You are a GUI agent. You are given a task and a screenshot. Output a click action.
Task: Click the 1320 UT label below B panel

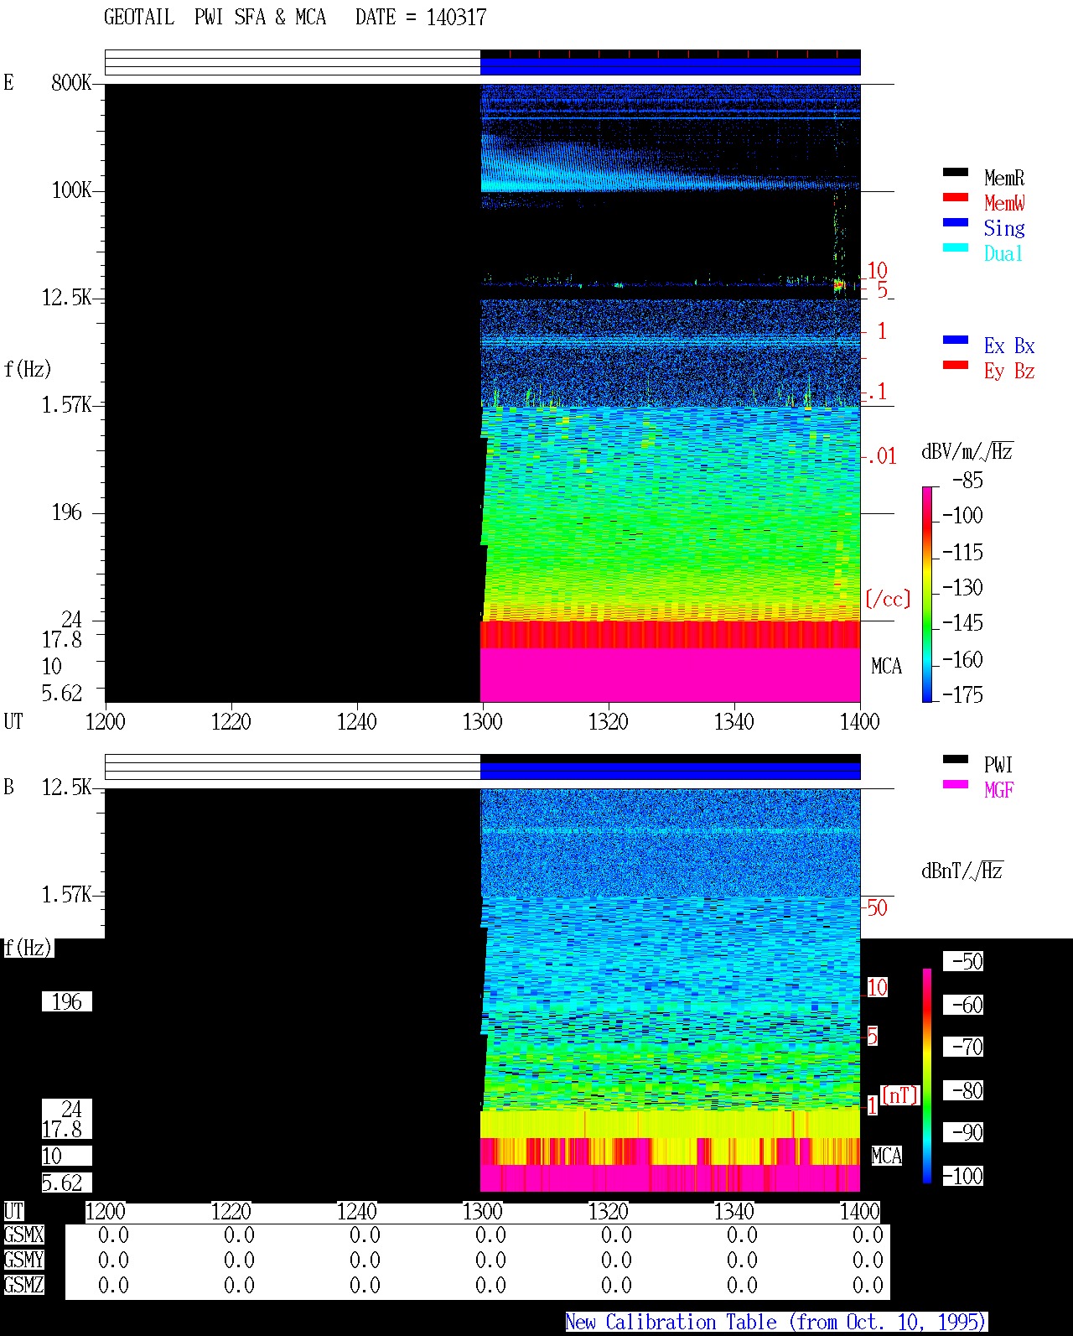tap(608, 1211)
